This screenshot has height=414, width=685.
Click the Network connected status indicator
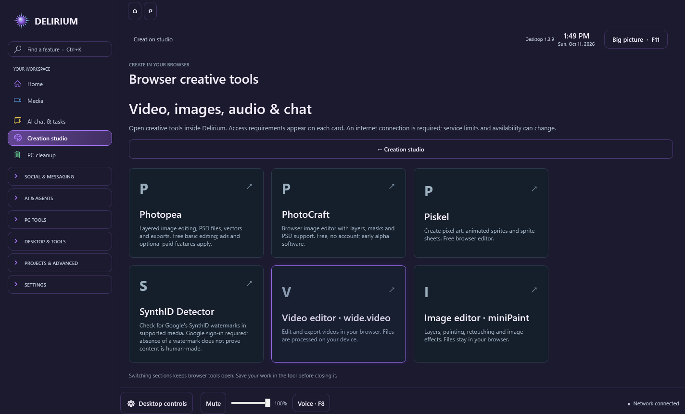[x=653, y=403]
